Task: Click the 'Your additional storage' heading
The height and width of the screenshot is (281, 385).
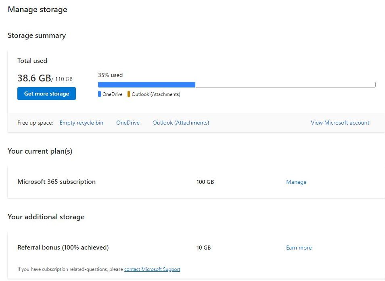Action: 46,217
